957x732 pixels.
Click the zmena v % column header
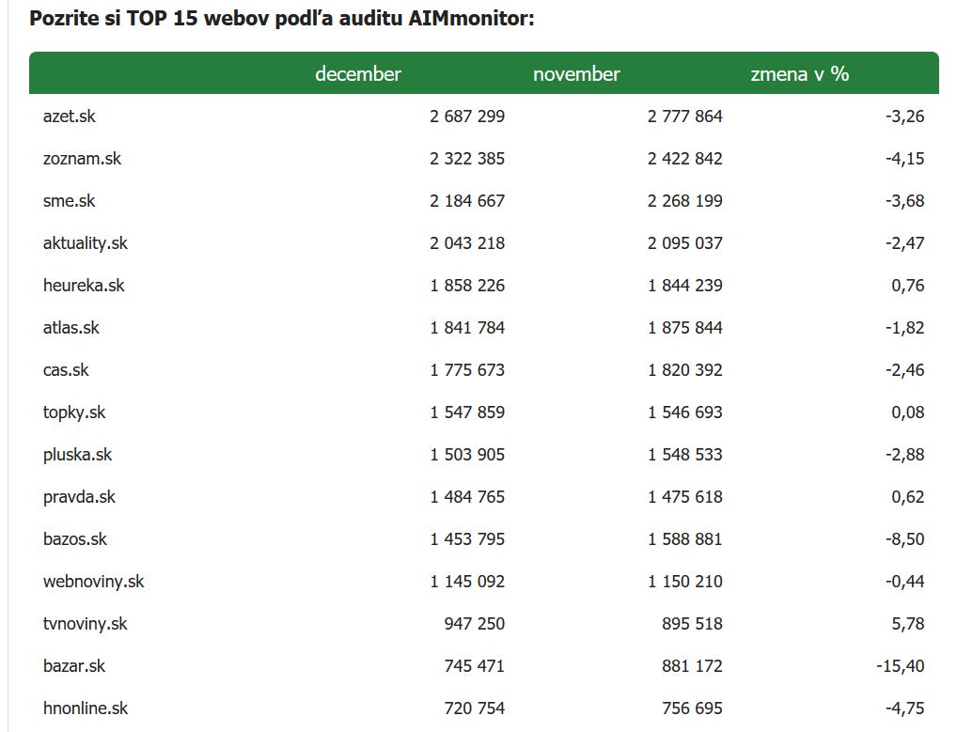799,74
